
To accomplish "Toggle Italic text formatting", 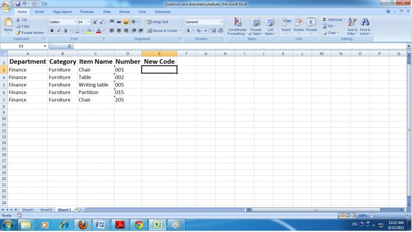I will (58, 31).
